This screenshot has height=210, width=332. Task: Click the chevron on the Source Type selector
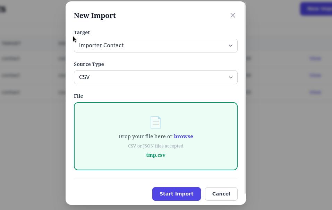tap(230, 77)
